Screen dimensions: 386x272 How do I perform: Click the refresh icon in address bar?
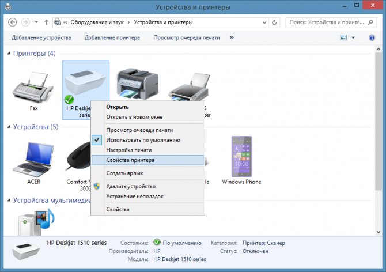click(274, 22)
